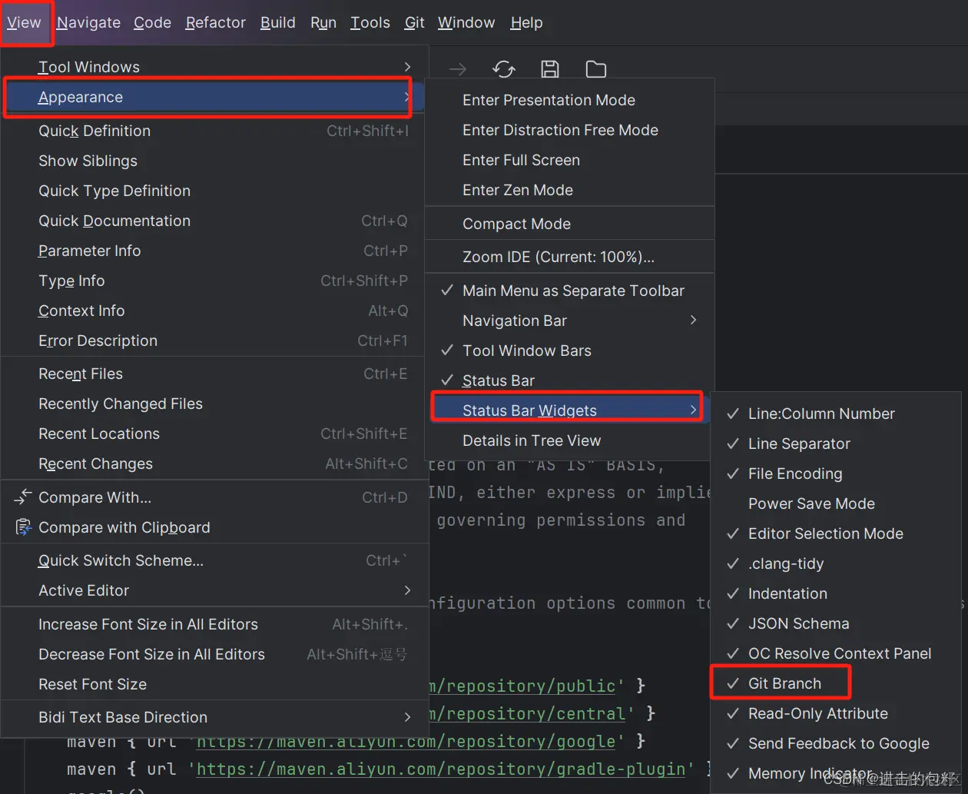Toggle OC Resolve Context Panel widget

(836, 653)
